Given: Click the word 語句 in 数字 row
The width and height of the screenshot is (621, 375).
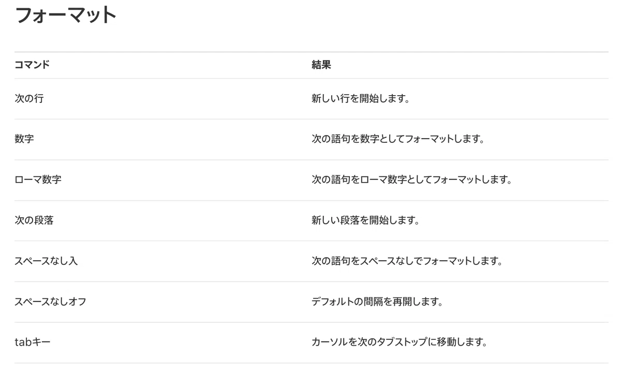Looking at the screenshot, I should (x=342, y=139).
